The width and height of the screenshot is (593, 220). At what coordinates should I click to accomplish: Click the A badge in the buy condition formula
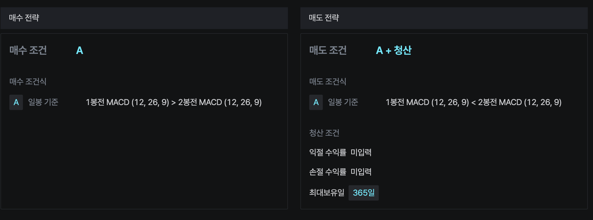pos(16,102)
